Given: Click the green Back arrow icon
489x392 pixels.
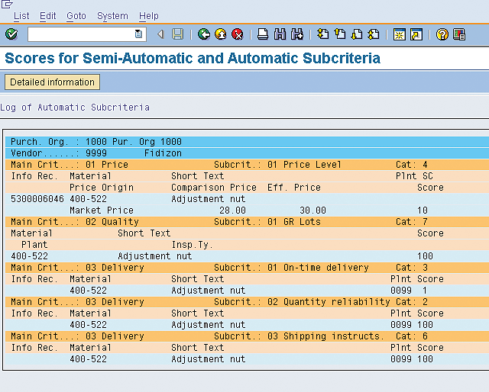Looking at the screenshot, I should point(203,34).
